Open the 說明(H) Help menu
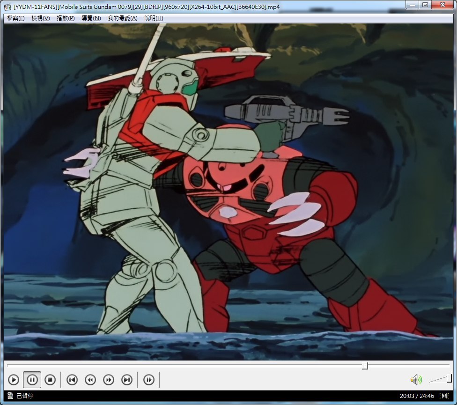Viewport: 457px width, 405px height. tap(154, 18)
